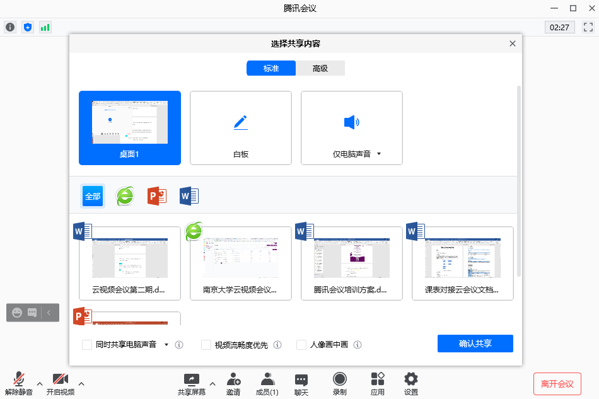Select the 课表对接云会议文档 Word window
This screenshot has width=599, height=399.
(463, 263)
